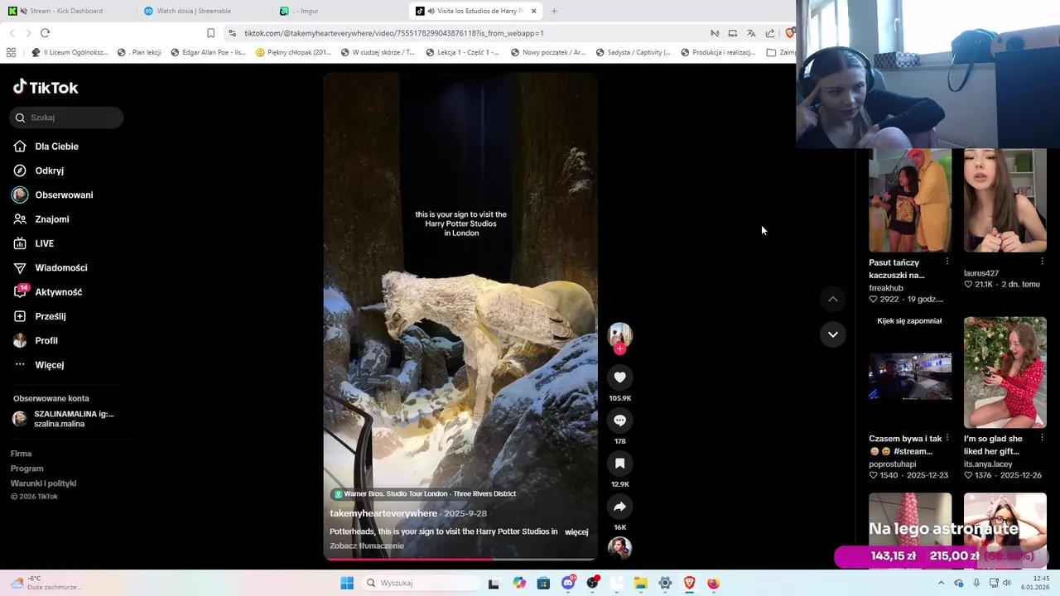The height and width of the screenshot is (596, 1060).
Task: Open the Windows Start menu
Action: (x=347, y=583)
